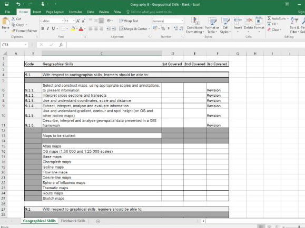Image resolution: width=305 pixels, height=228 pixels.
Task: Toggle Wrap Text on the cell
Action: 129,21
